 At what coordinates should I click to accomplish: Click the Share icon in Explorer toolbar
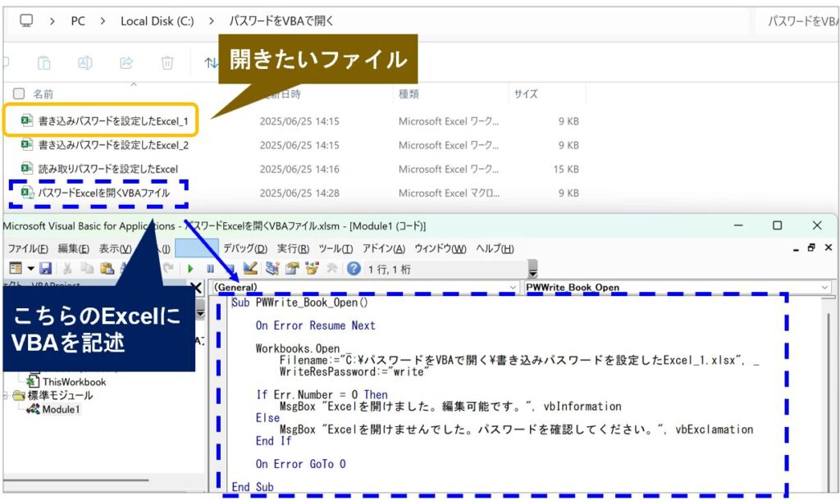[x=126, y=63]
